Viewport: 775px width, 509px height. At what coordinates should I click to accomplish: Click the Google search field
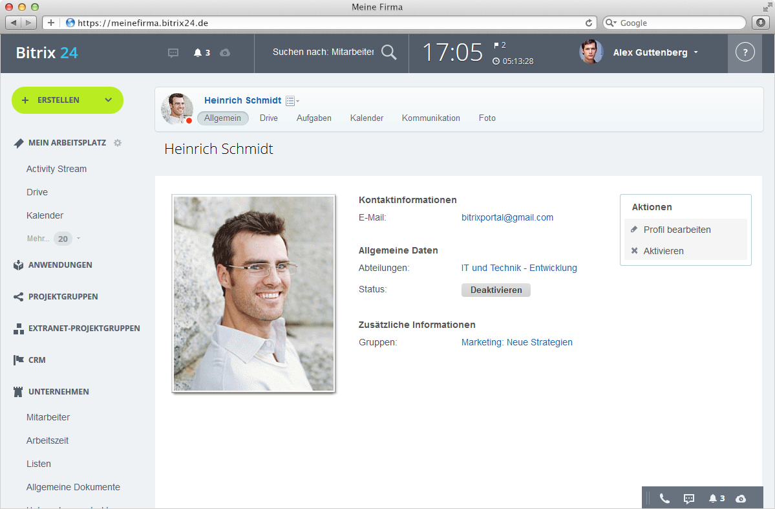coord(675,23)
